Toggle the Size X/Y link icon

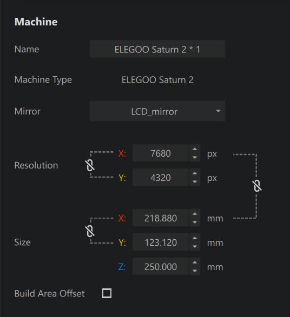pyautogui.click(x=90, y=231)
